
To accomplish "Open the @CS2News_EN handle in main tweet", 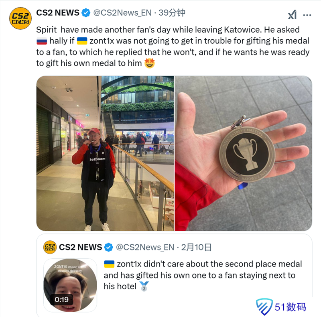I will [x=122, y=13].
